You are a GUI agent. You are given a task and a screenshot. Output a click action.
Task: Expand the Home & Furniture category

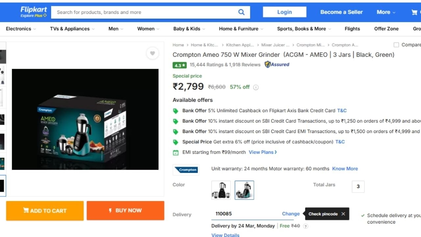click(241, 29)
